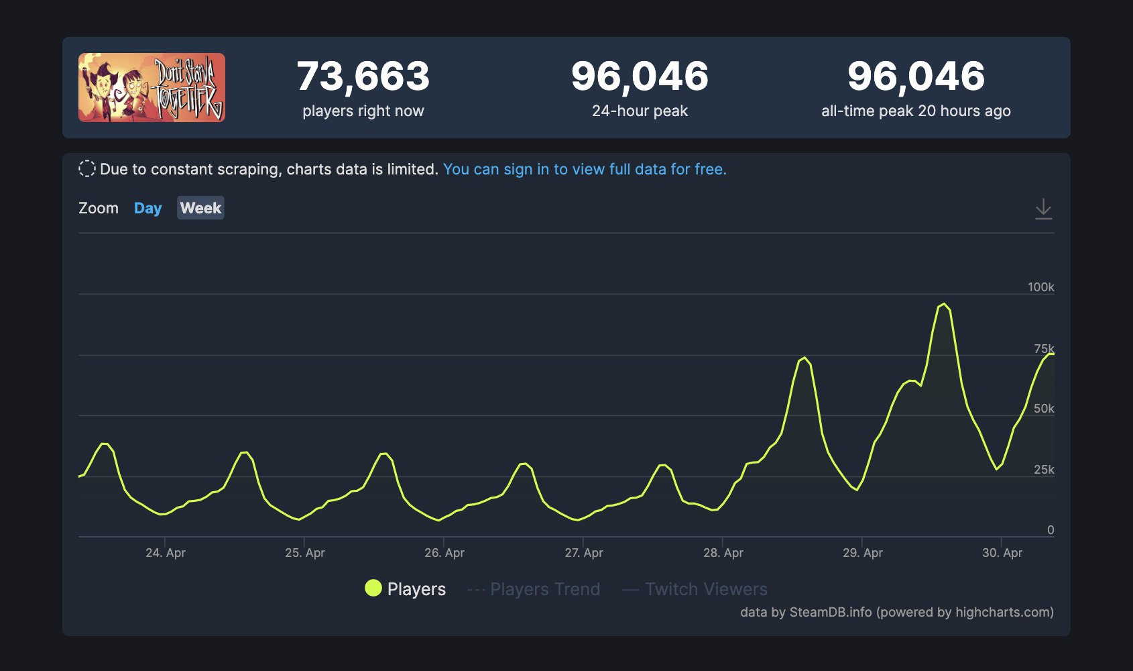Open the chart download menu icon
The height and width of the screenshot is (671, 1133).
[x=1043, y=209]
